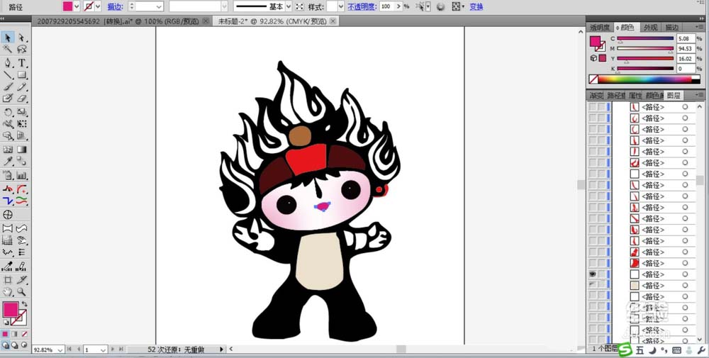
Task: Close the 未标题-2 document tab
Action: pos(333,21)
